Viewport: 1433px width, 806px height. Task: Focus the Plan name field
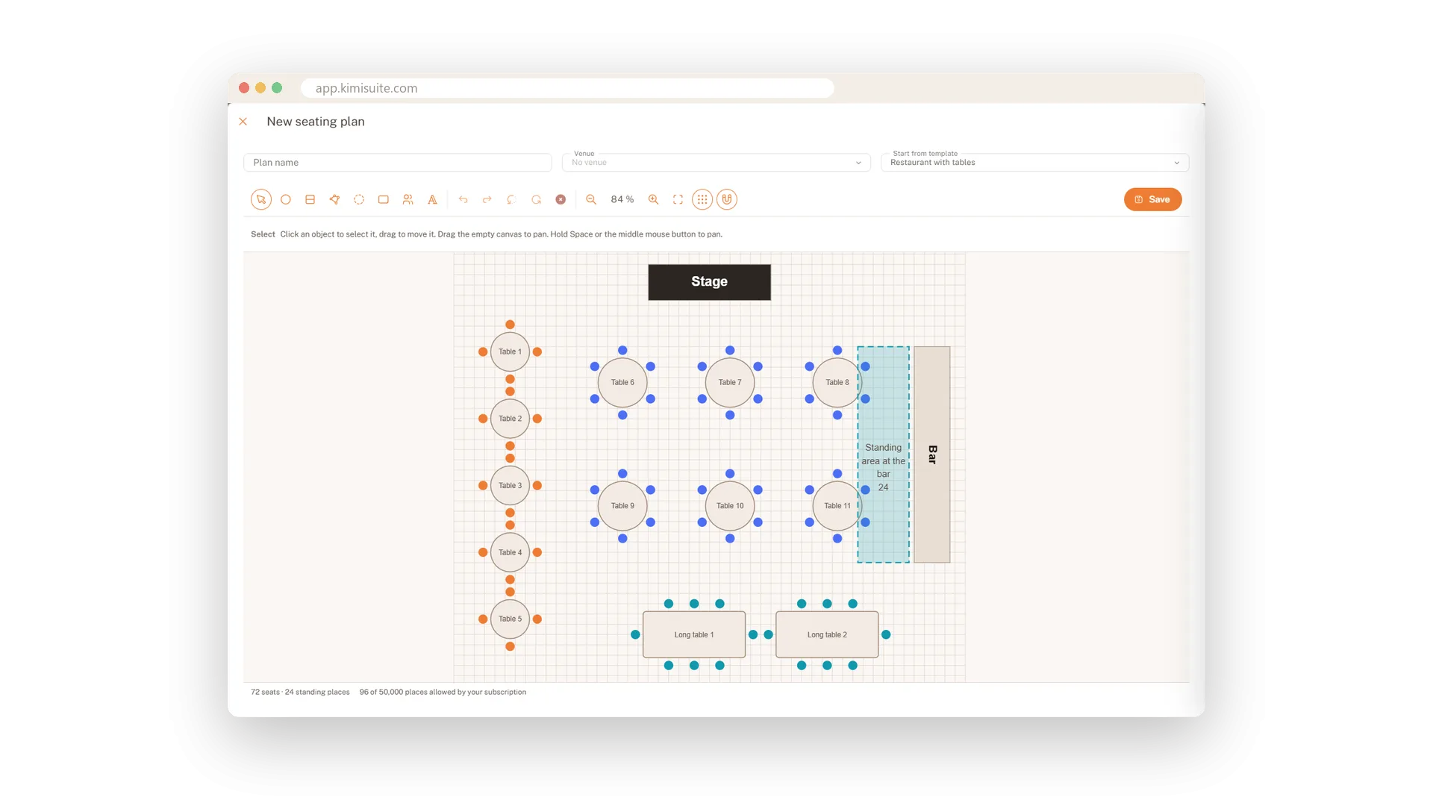(398, 162)
